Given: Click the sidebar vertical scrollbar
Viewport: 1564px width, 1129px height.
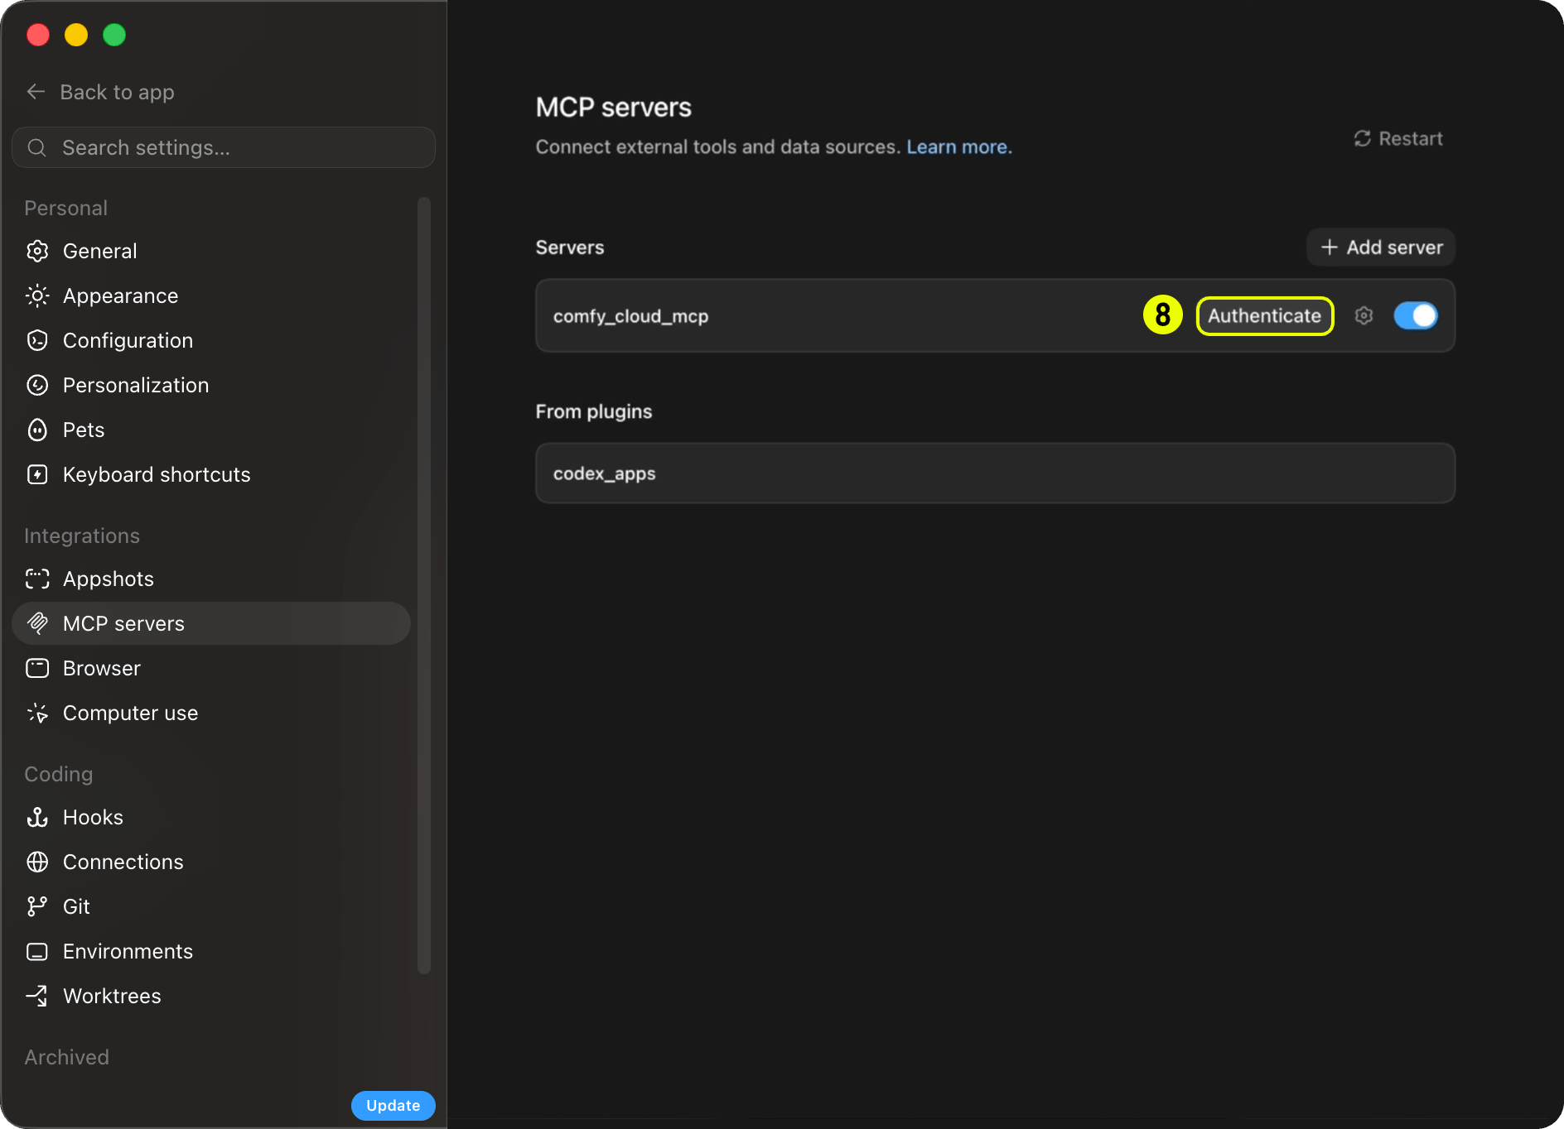Looking at the screenshot, I should (x=424, y=585).
